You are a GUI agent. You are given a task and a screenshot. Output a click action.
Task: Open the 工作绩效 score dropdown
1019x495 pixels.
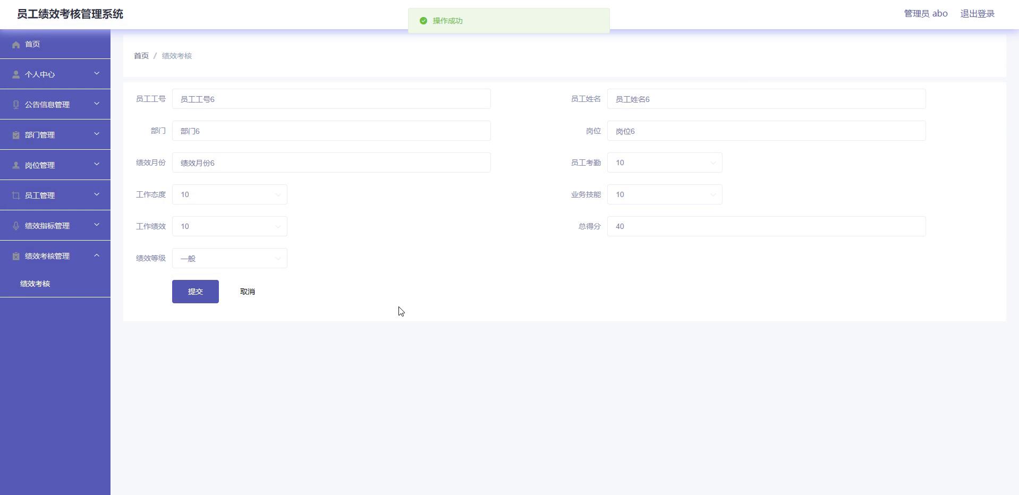pyautogui.click(x=229, y=226)
